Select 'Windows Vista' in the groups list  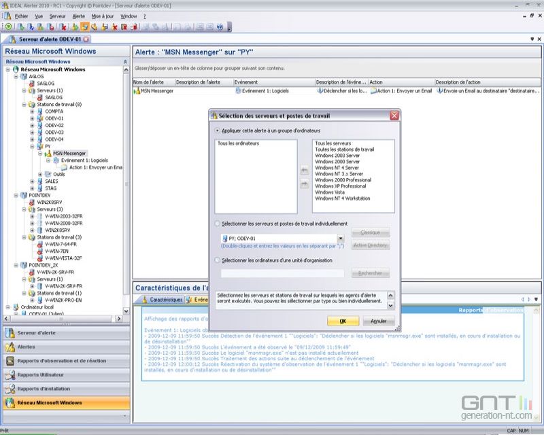point(330,192)
